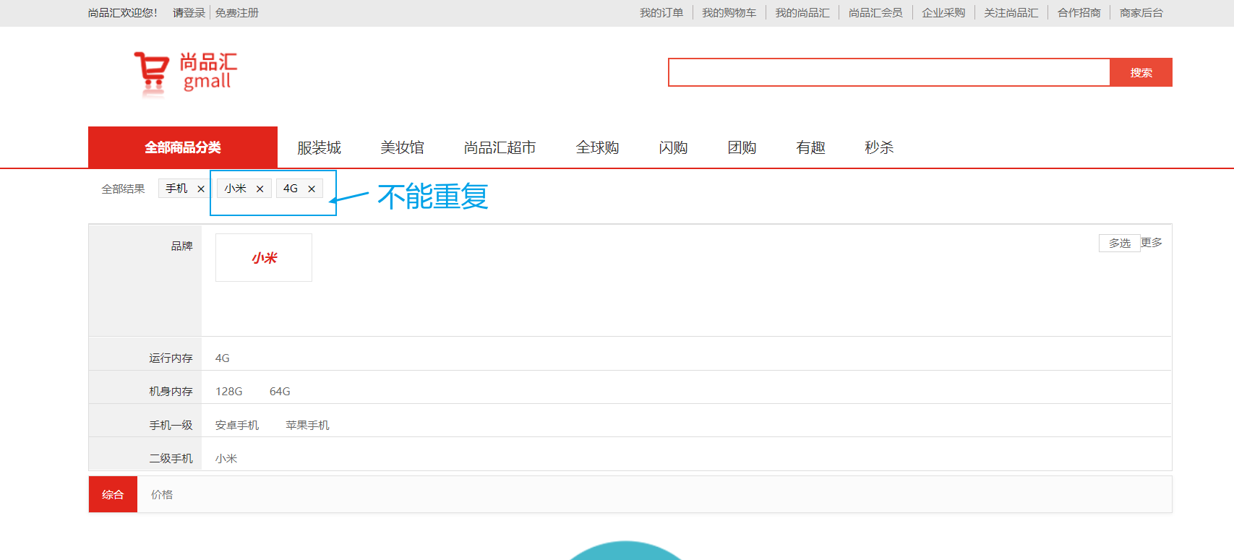The image size is (1234, 560).
Task: Select 苹果手机 under 手机一级
Action: coord(307,426)
